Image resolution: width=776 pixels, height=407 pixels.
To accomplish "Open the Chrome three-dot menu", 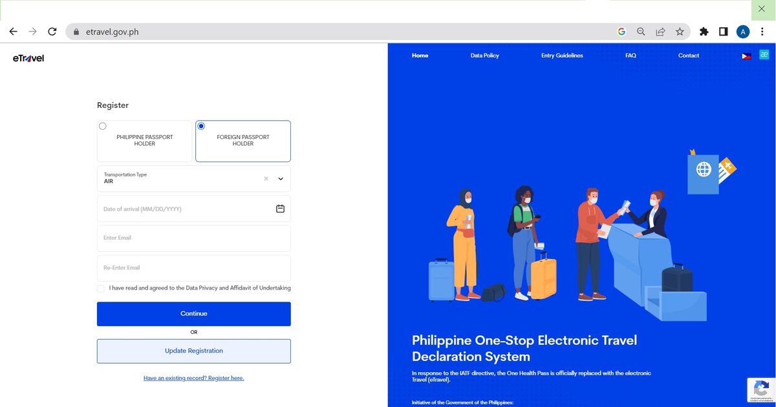I will click(762, 31).
